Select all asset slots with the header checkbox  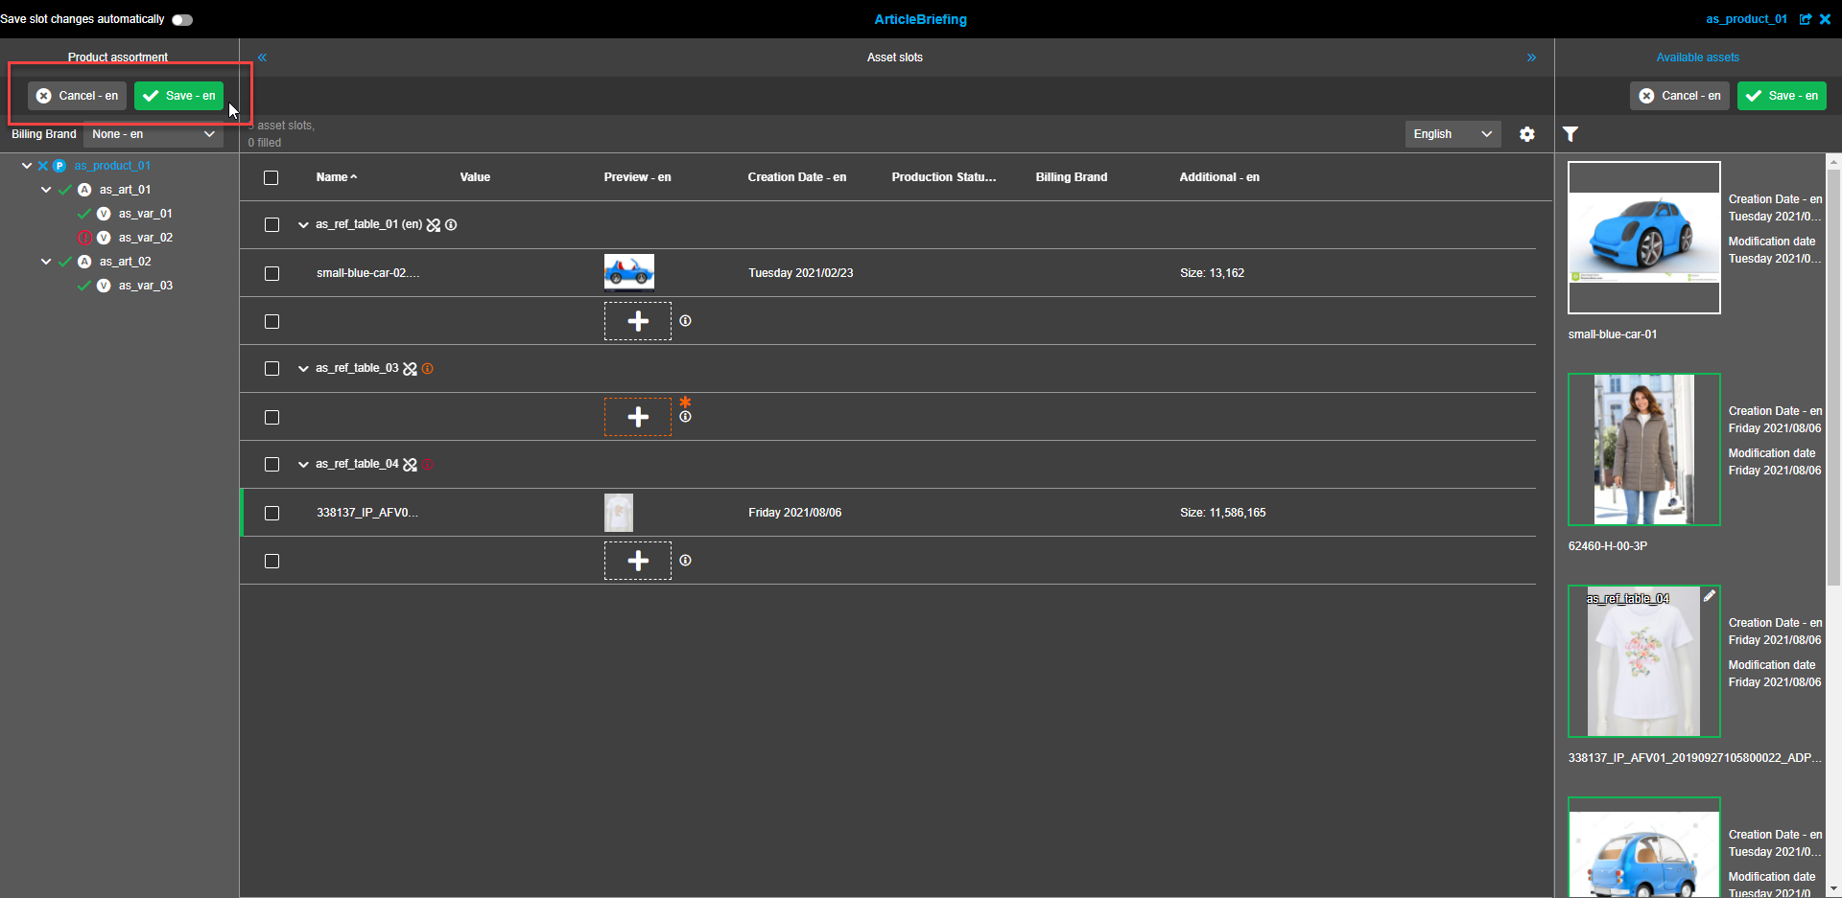[271, 177]
